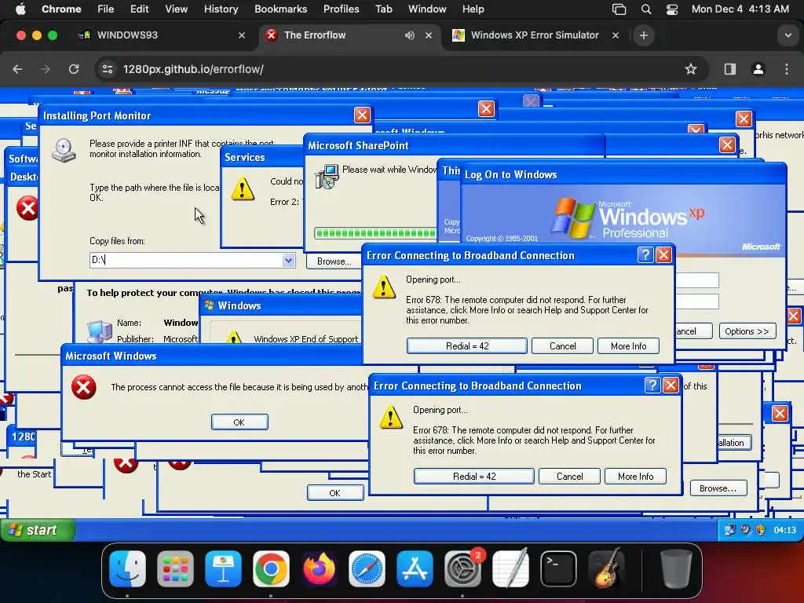Screen dimensions: 804x603
Task: Click the OK button above the taskbar
Action: tap(334, 493)
